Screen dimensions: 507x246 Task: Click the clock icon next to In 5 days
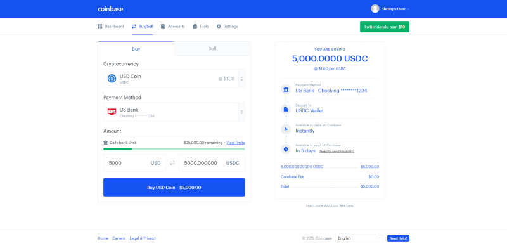click(286, 149)
